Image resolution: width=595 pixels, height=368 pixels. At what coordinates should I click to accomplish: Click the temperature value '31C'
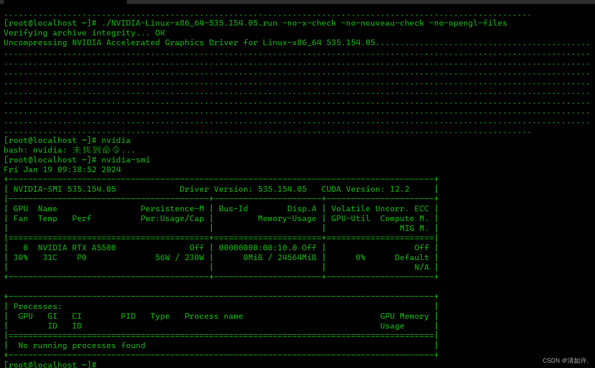coord(50,258)
